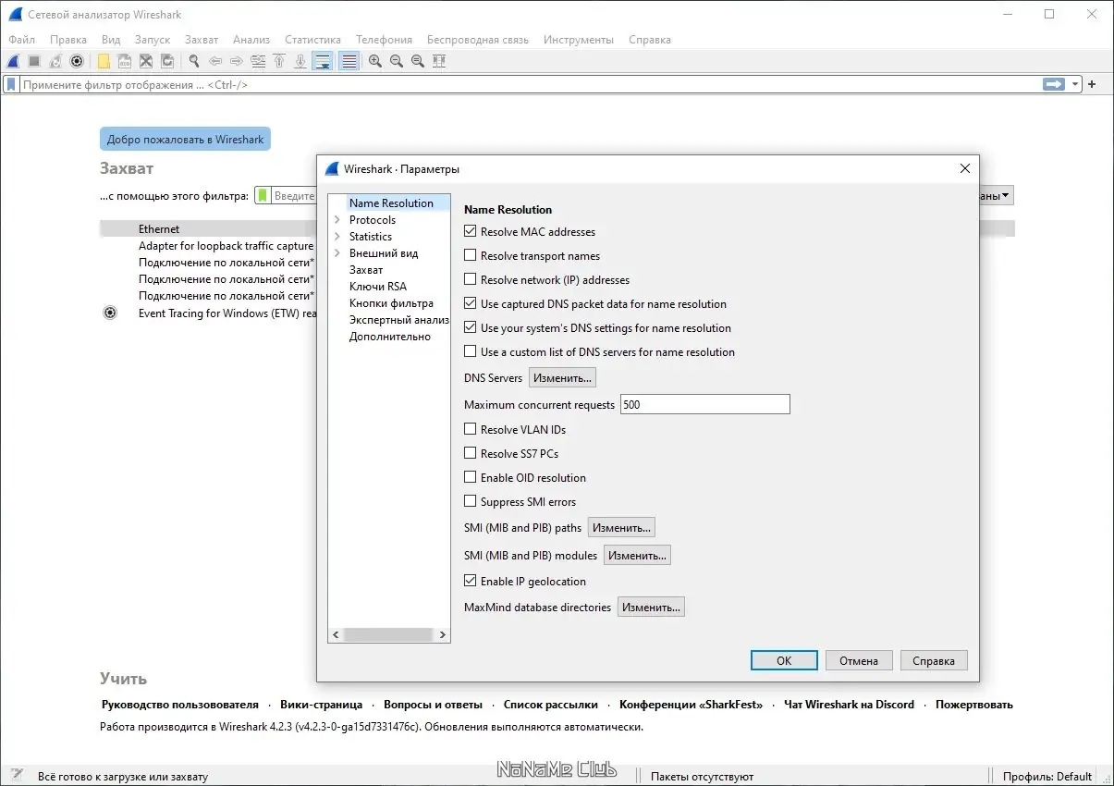The height and width of the screenshot is (786, 1114).
Task: Enable custom list of DNS servers checkbox
Action: 471,352
